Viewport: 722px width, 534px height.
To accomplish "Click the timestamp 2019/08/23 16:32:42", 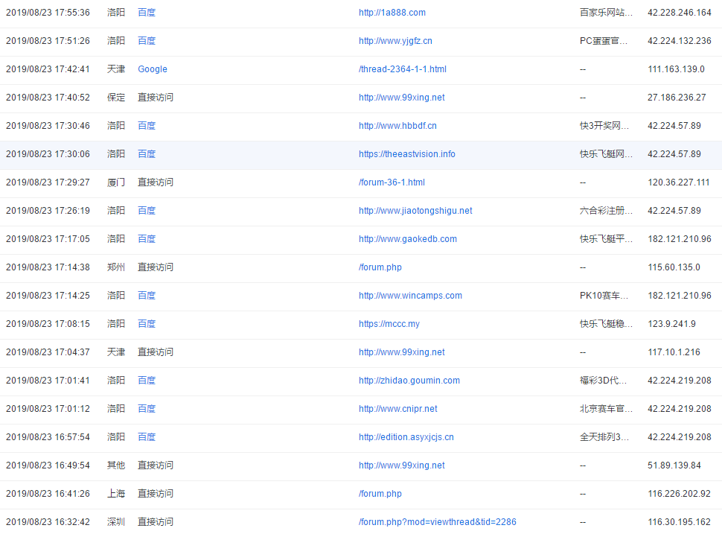I will [x=48, y=522].
